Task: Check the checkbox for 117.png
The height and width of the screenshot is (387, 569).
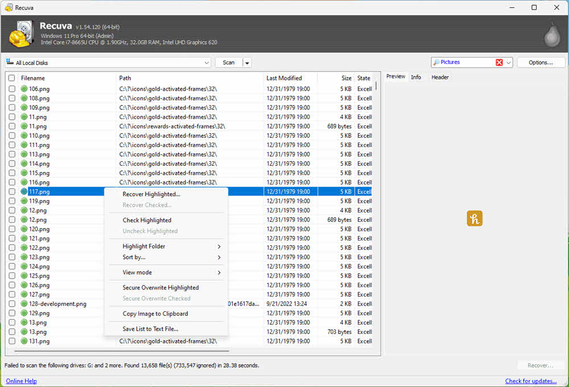Action: (12, 192)
